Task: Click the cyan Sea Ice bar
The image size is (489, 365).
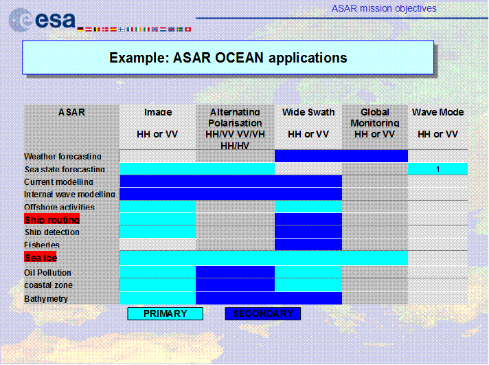Action: (264, 258)
